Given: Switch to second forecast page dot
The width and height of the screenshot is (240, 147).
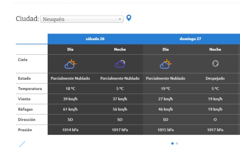Looking at the screenshot, I should coord(177,143).
